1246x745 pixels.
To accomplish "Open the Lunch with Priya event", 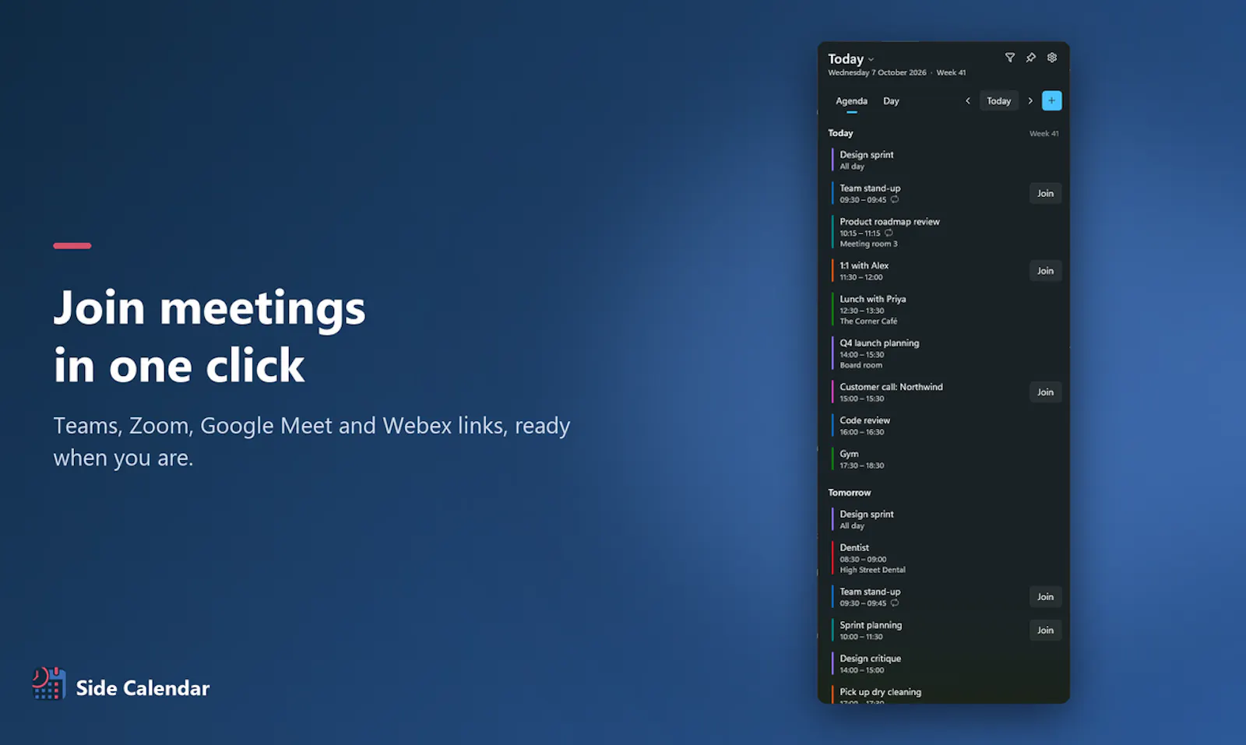I will pos(944,310).
